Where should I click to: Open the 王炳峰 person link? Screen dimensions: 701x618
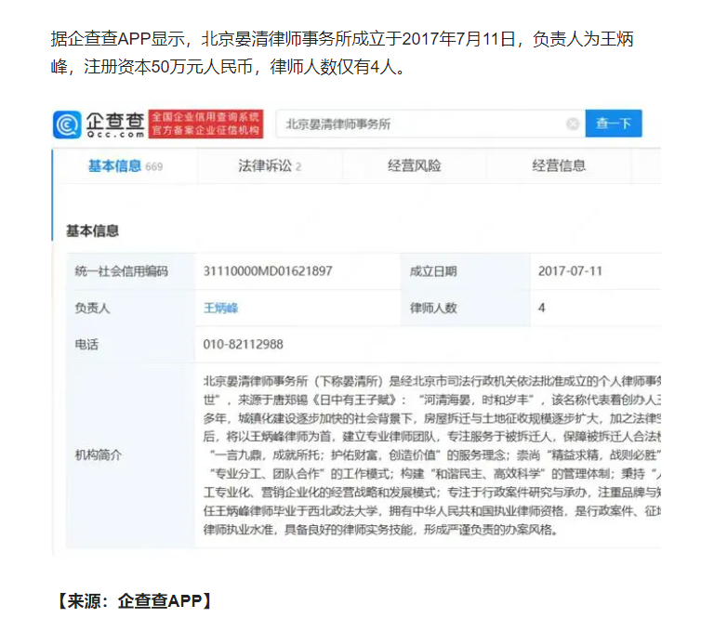(220, 308)
